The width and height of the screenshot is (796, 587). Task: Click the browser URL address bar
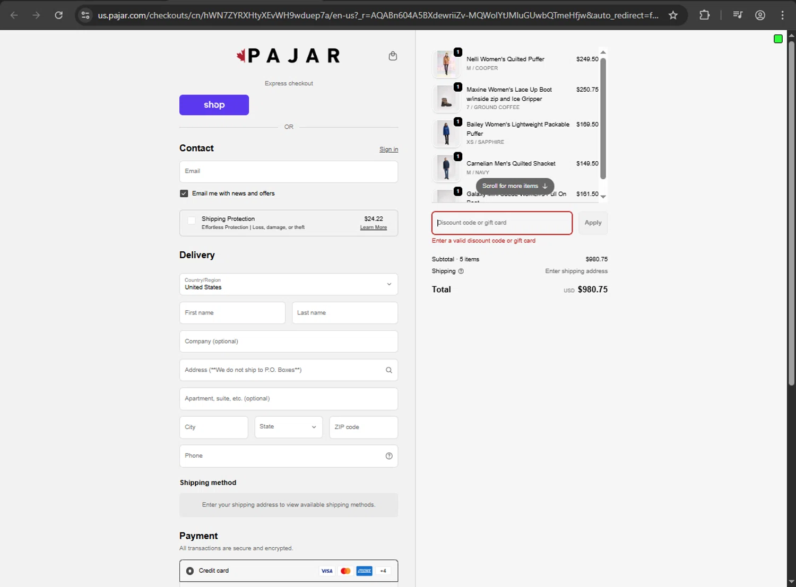(x=378, y=15)
